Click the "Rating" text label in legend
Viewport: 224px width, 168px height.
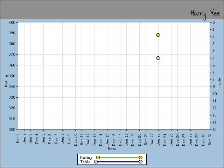coord(86,157)
